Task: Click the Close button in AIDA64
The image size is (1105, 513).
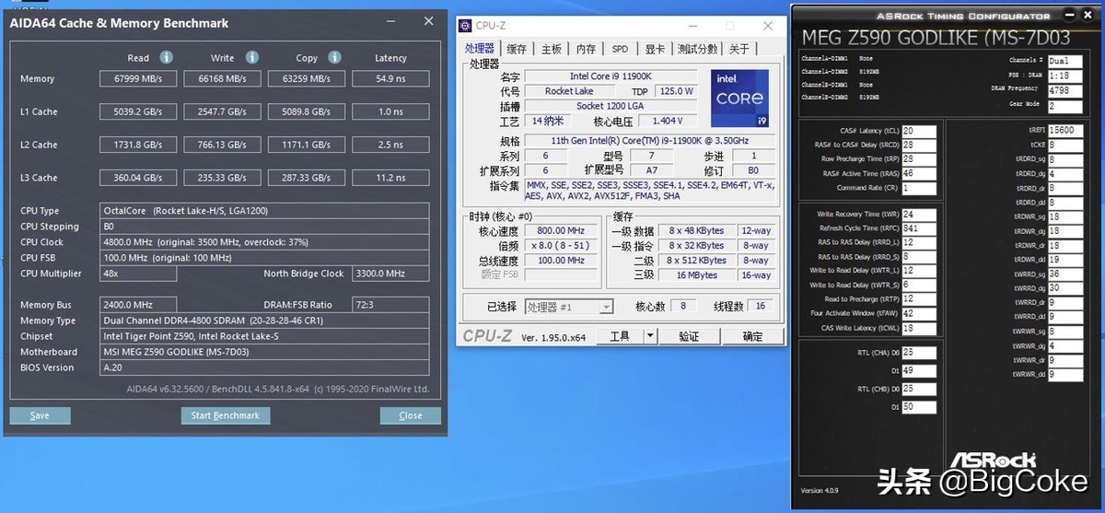Action: (x=411, y=415)
